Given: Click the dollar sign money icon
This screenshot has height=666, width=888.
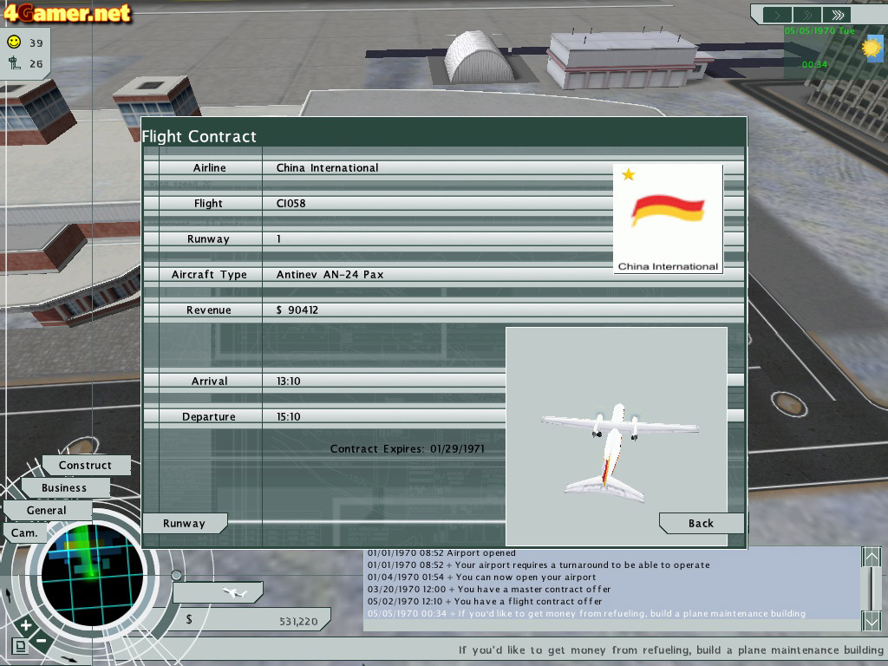Looking at the screenshot, I should point(189,619).
